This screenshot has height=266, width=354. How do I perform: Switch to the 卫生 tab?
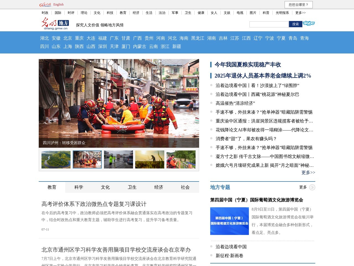click(132, 187)
